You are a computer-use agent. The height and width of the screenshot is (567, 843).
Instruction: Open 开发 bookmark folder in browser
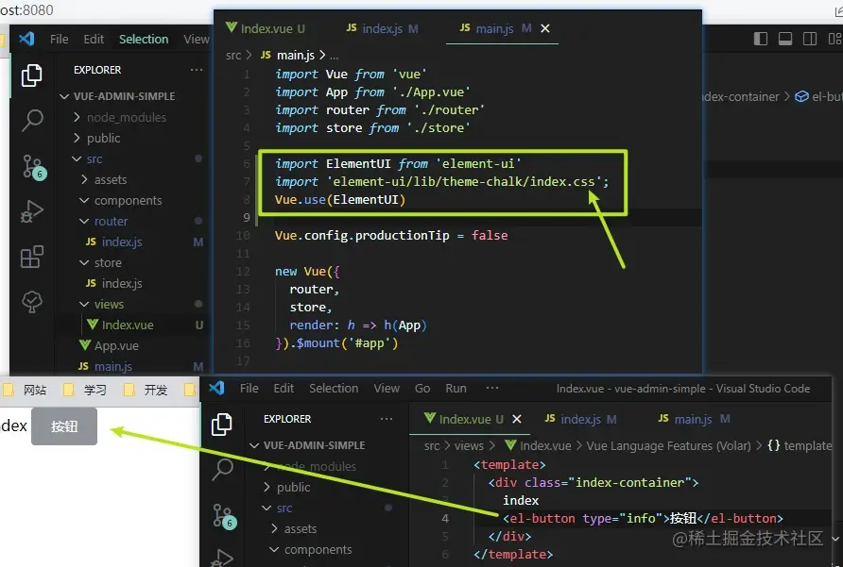(x=146, y=390)
